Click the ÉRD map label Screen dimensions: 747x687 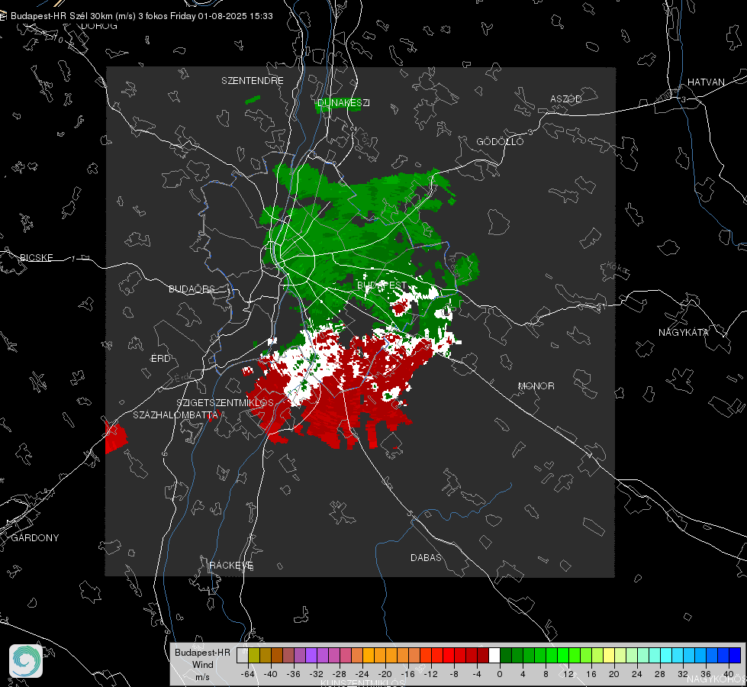click(x=160, y=359)
